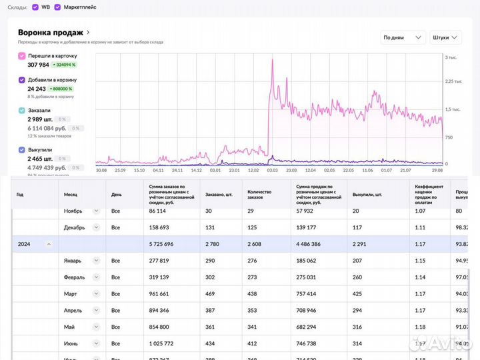Toggle the Маркетплейс warehouse checkbox
480x360 pixels.
click(57, 7)
